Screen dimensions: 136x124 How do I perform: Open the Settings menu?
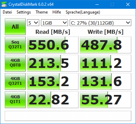pos(24,12)
